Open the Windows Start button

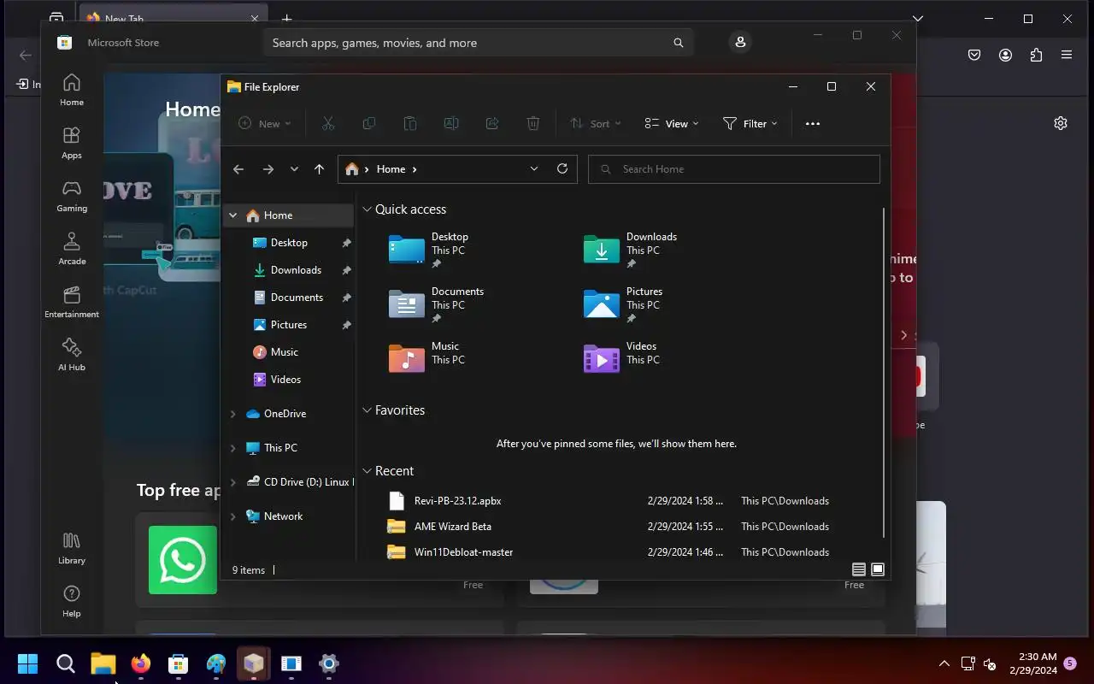point(28,663)
